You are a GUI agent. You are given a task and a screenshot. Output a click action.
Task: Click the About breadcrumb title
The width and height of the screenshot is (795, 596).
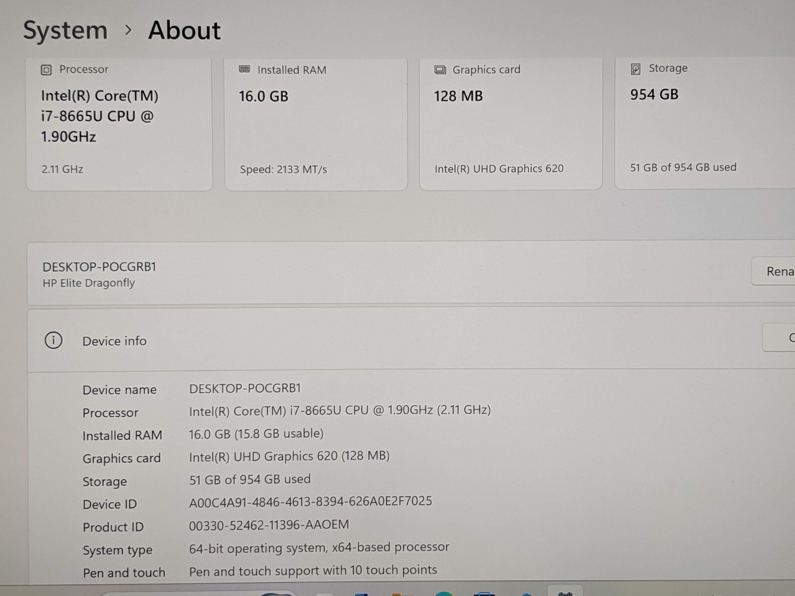point(184,30)
